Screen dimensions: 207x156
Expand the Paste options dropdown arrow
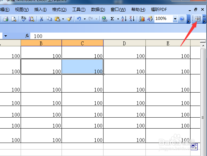[63, 19]
